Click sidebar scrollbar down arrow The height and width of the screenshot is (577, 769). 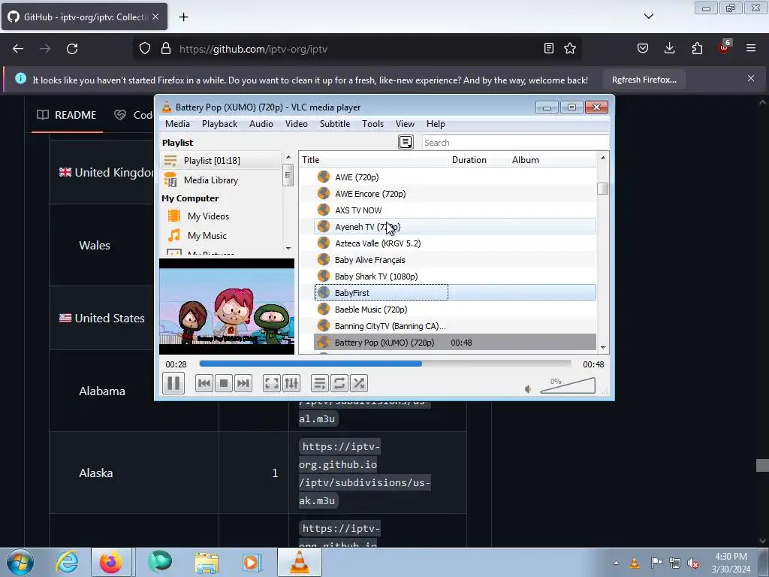[288, 248]
